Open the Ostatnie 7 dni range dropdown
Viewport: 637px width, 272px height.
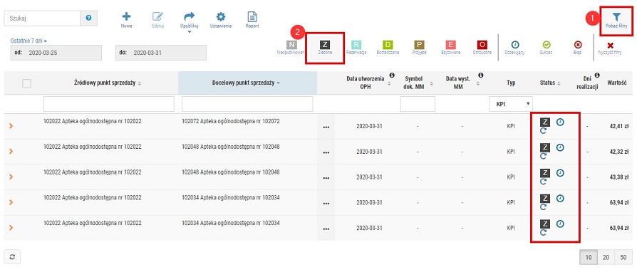point(29,41)
